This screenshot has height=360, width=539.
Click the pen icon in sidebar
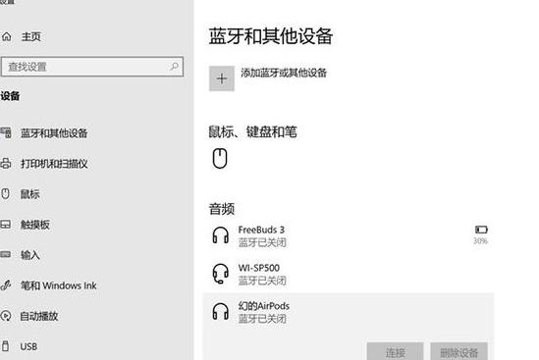point(6,285)
